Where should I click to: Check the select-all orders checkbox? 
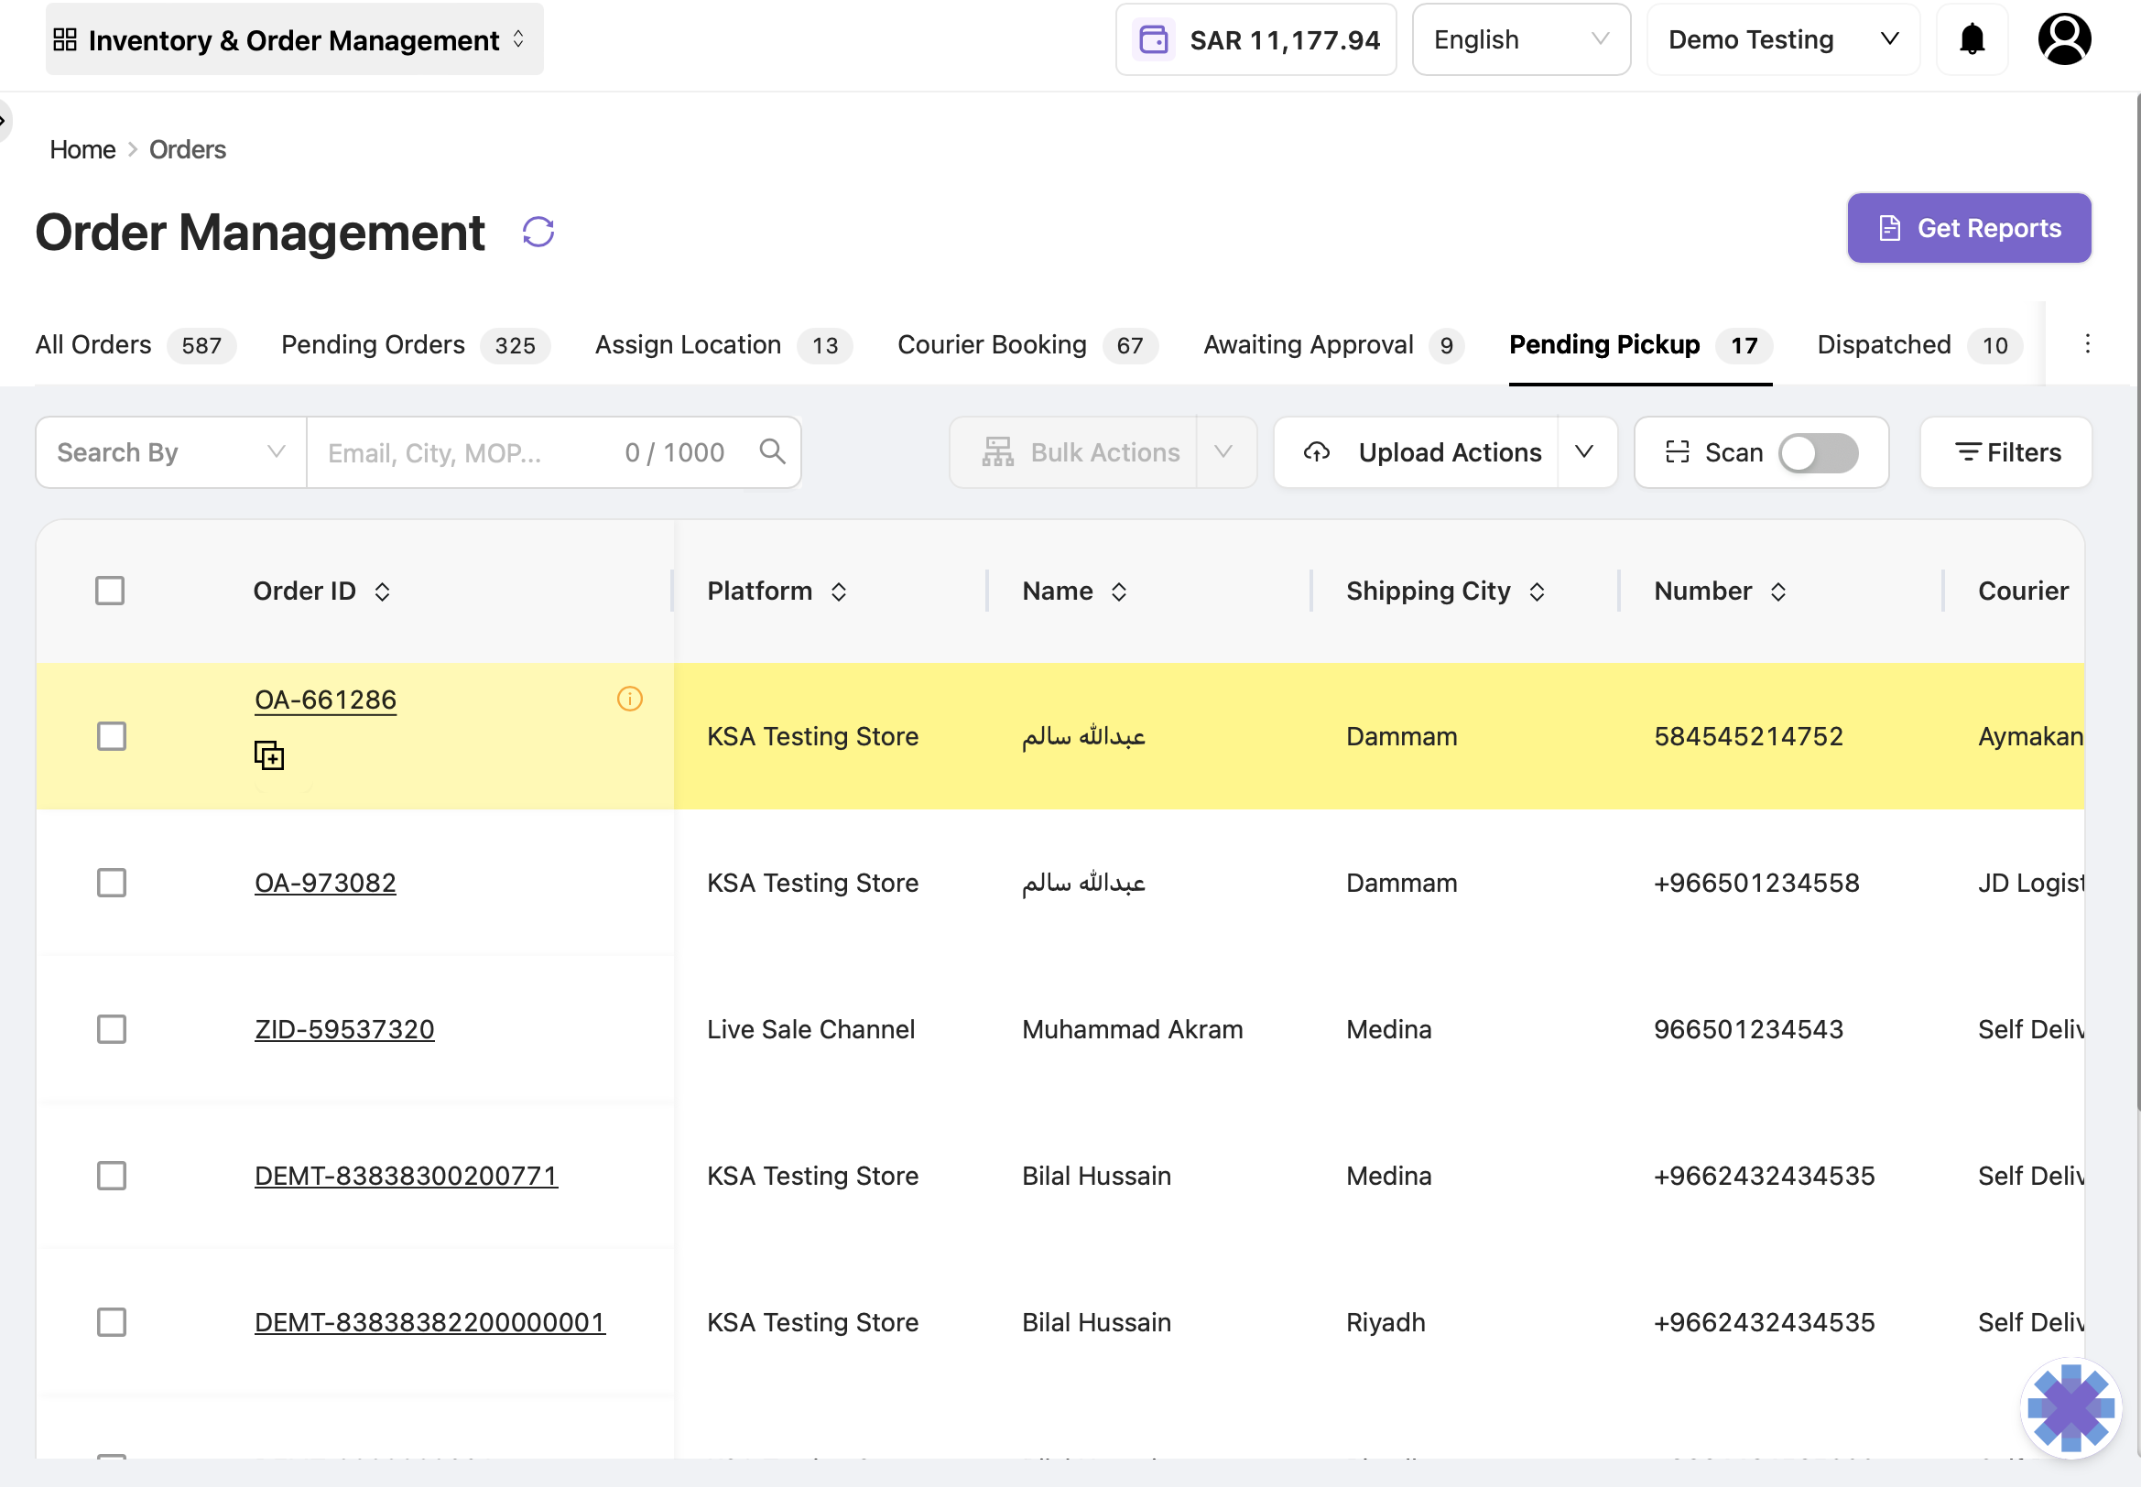(110, 591)
